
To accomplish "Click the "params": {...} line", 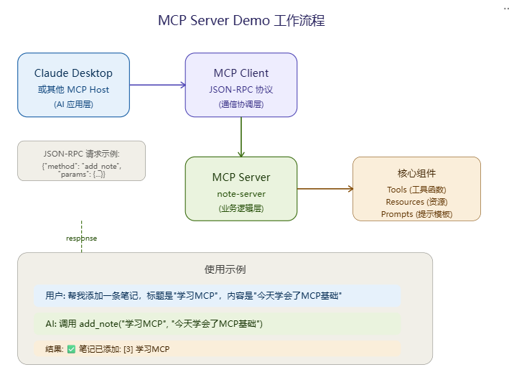I will 81,175.
